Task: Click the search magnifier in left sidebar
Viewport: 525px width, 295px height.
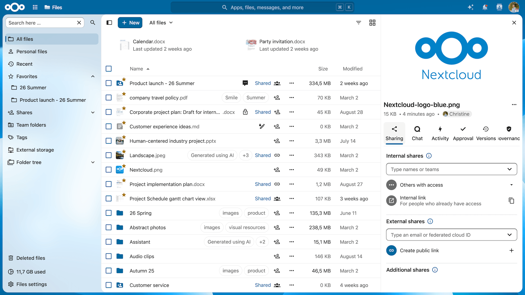Action: point(93,23)
